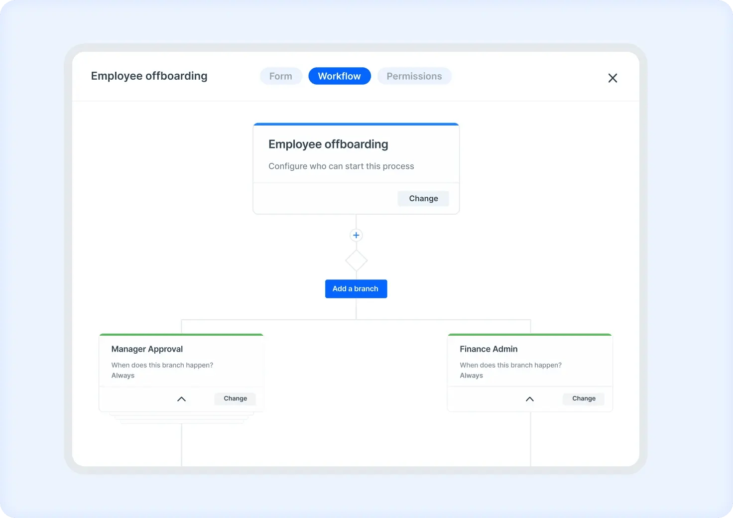Viewport: 733px width, 518px height.
Task: Select the Workflow tab
Action: pos(339,76)
